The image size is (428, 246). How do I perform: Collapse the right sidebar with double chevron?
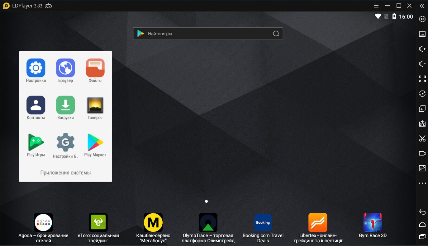(x=422, y=6)
